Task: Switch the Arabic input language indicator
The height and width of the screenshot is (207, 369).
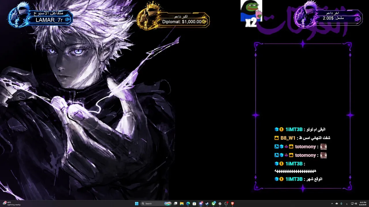Action: [x=347, y=204]
